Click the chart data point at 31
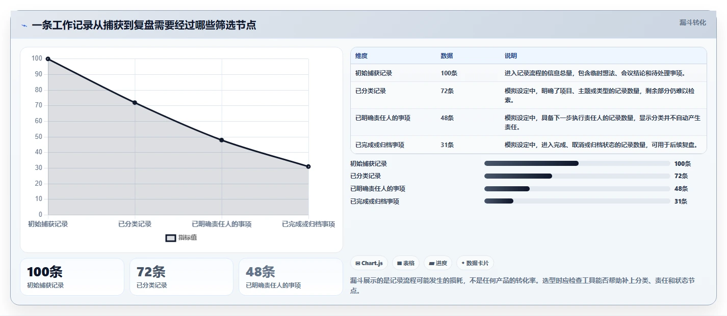The height and width of the screenshot is (316, 727). pyautogui.click(x=308, y=166)
